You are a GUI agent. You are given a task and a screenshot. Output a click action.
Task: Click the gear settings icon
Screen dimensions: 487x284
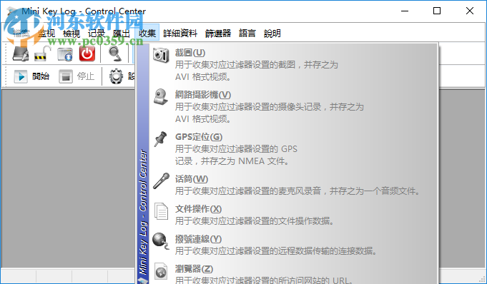click(116, 76)
